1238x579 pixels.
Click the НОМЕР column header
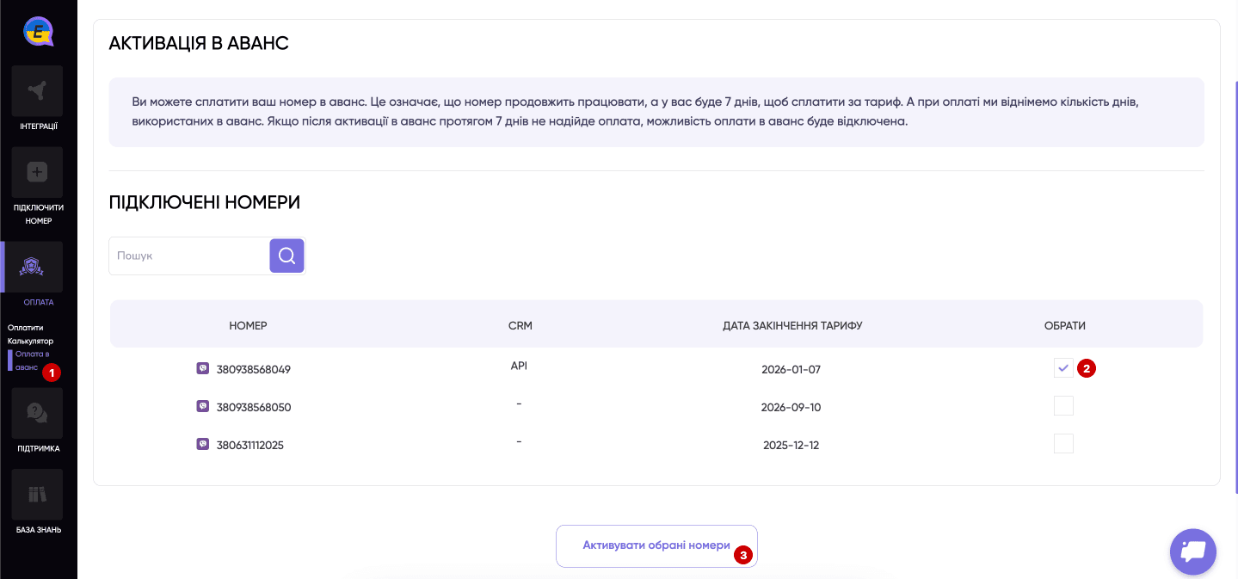(x=248, y=326)
